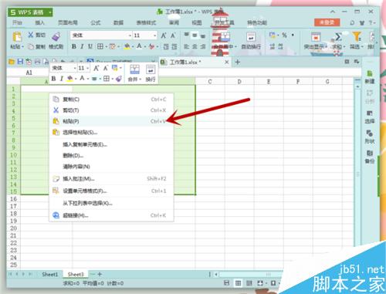Choose 粘贴(P) in the context menu
This screenshot has height=294, width=386.
click(x=111, y=121)
